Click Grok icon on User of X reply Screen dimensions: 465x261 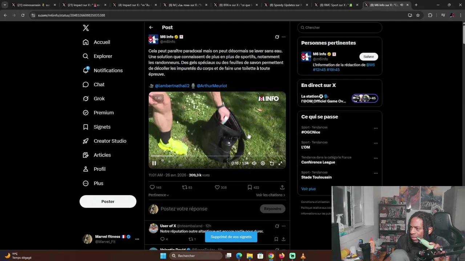(x=277, y=226)
